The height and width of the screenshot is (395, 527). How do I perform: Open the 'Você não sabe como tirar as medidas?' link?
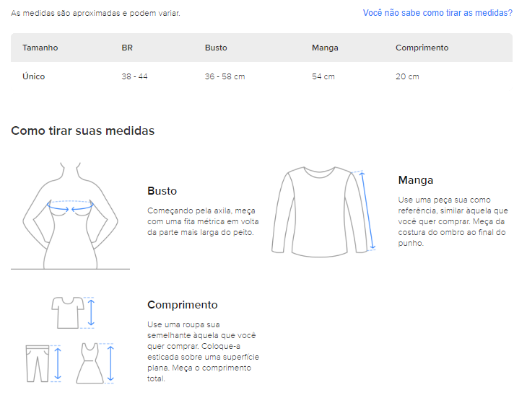tap(437, 13)
